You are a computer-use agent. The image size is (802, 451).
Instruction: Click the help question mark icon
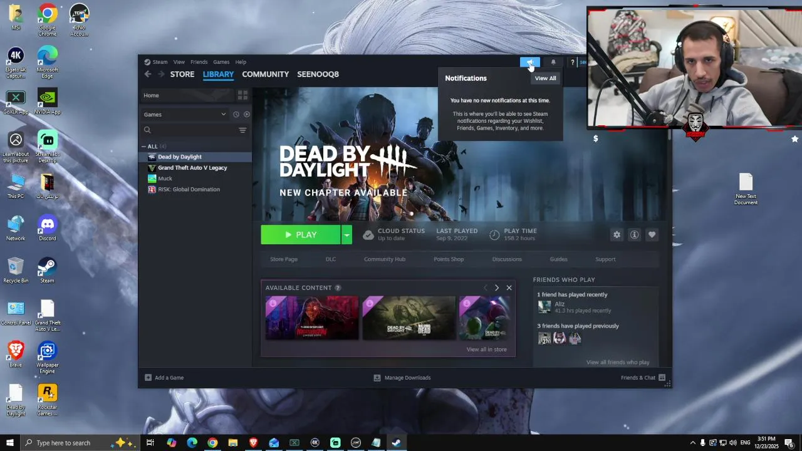tap(572, 62)
